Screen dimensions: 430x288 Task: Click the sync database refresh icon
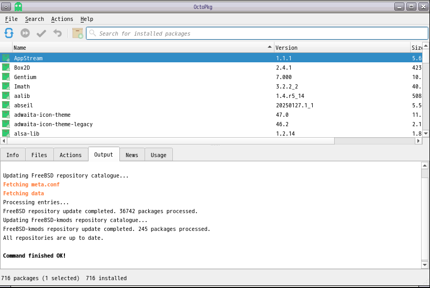tap(9, 33)
